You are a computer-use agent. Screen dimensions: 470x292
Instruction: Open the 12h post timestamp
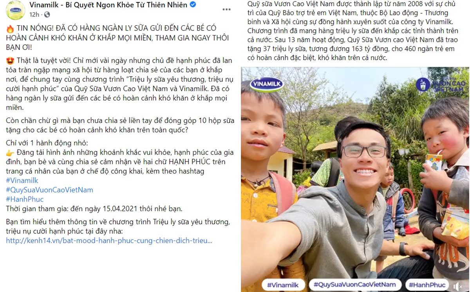[x=34, y=15]
